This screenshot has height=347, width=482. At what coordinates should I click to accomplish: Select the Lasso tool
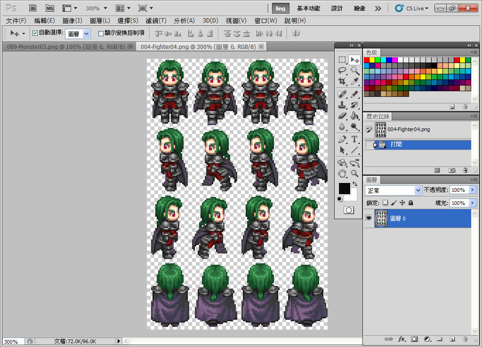point(342,71)
